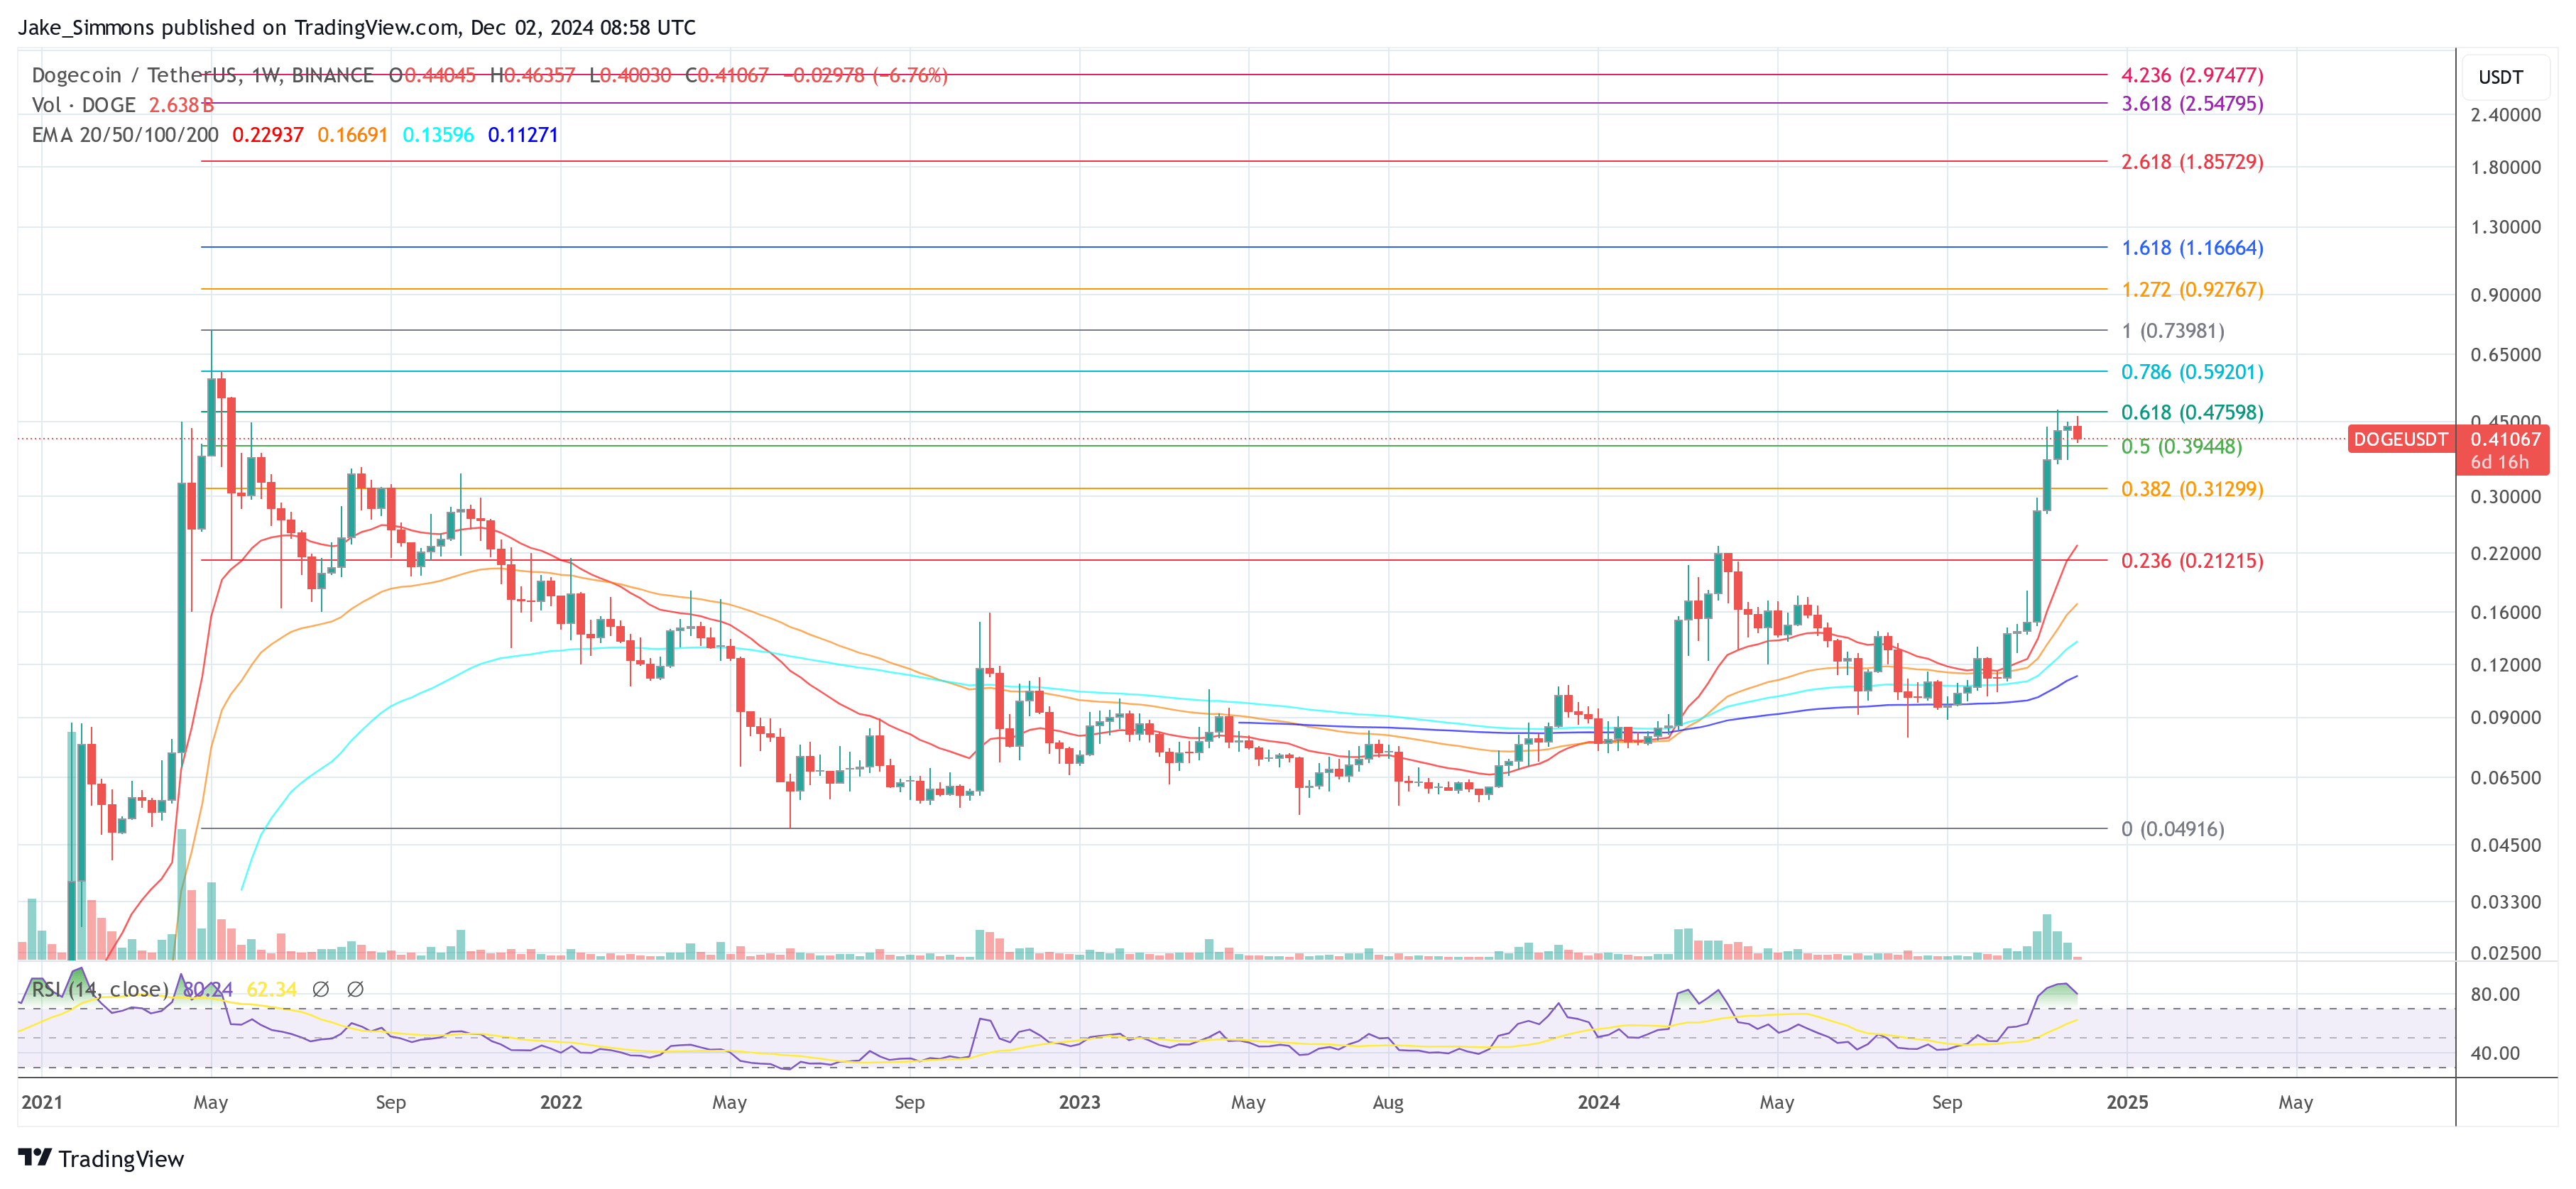Click the 0.65000 price axis label
Screen dimensions: 2576x1189
point(2505,354)
